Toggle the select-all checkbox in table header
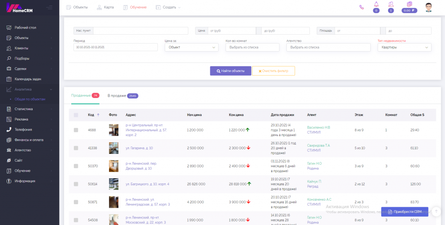Image resolution: width=445 pixels, height=225 pixels. (x=76, y=115)
